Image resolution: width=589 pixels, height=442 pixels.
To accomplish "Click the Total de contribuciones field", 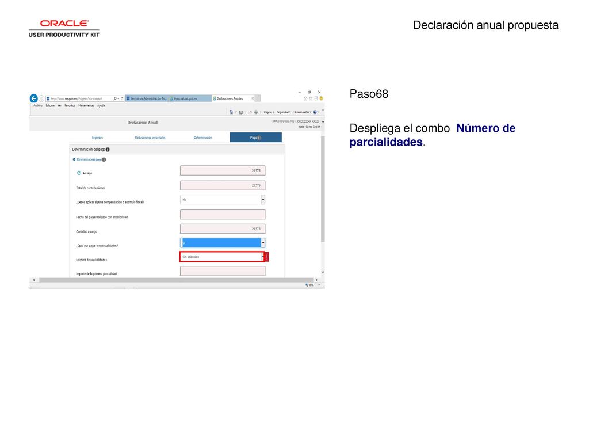I will point(223,186).
